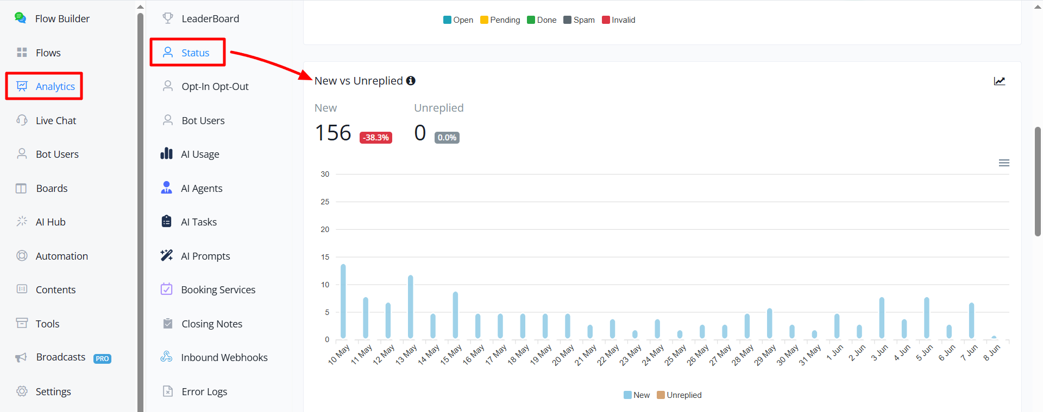Click the page vertical scrollbar thumb
Image resolution: width=1043 pixels, height=412 pixels.
pyautogui.click(x=1038, y=182)
